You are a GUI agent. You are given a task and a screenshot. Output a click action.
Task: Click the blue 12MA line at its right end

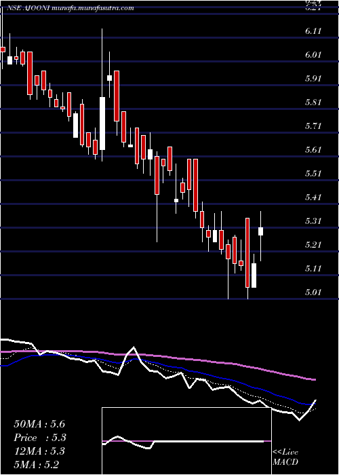(314, 404)
